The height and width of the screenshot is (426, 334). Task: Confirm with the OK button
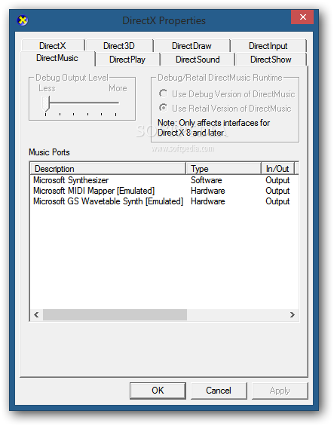click(x=158, y=391)
